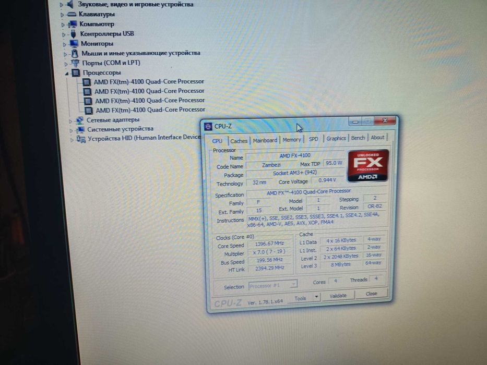Viewport: 487px width, 365px height.
Task: Click the Core Speed value 1396.67 MHz
Action: point(269,244)
